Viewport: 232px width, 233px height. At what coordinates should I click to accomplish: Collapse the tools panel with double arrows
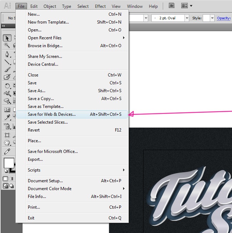pyautogui.click(x=4, y=26)
